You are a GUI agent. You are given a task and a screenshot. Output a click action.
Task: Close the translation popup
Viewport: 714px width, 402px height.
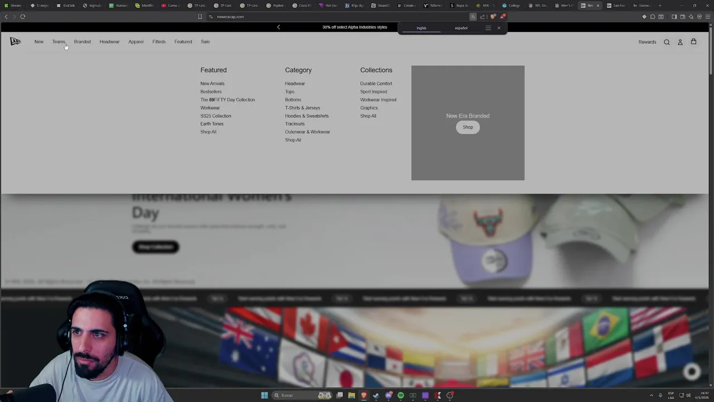[499, 28]
